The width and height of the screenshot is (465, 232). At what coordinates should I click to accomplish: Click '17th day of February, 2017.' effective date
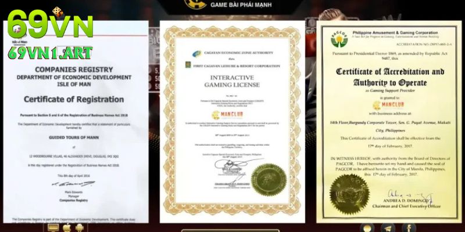coord(390,146)
